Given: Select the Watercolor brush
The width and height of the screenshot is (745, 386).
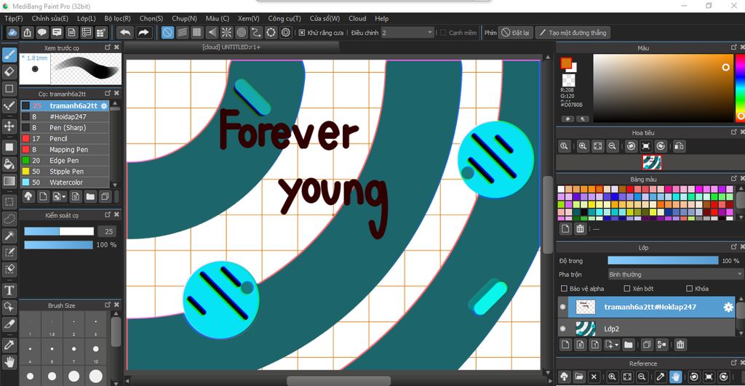Looking at the screenshot, I should point(65,182).
